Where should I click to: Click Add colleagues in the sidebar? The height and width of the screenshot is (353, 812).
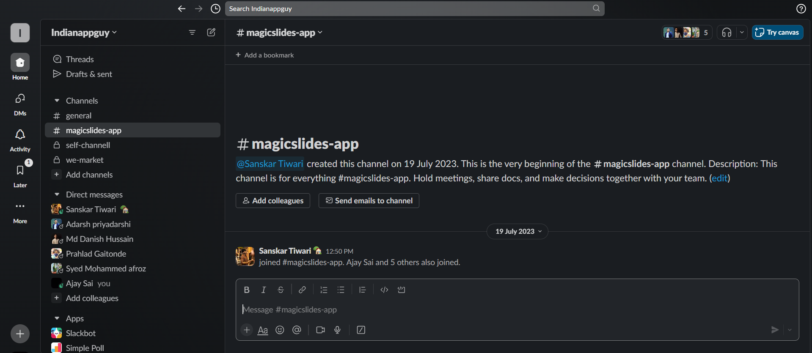tap(132, 298)
